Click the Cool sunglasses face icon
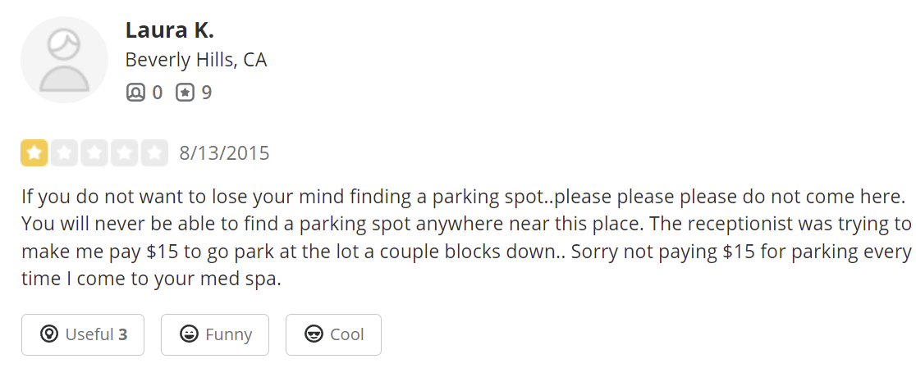916x377 pixels. click(313, 334)
